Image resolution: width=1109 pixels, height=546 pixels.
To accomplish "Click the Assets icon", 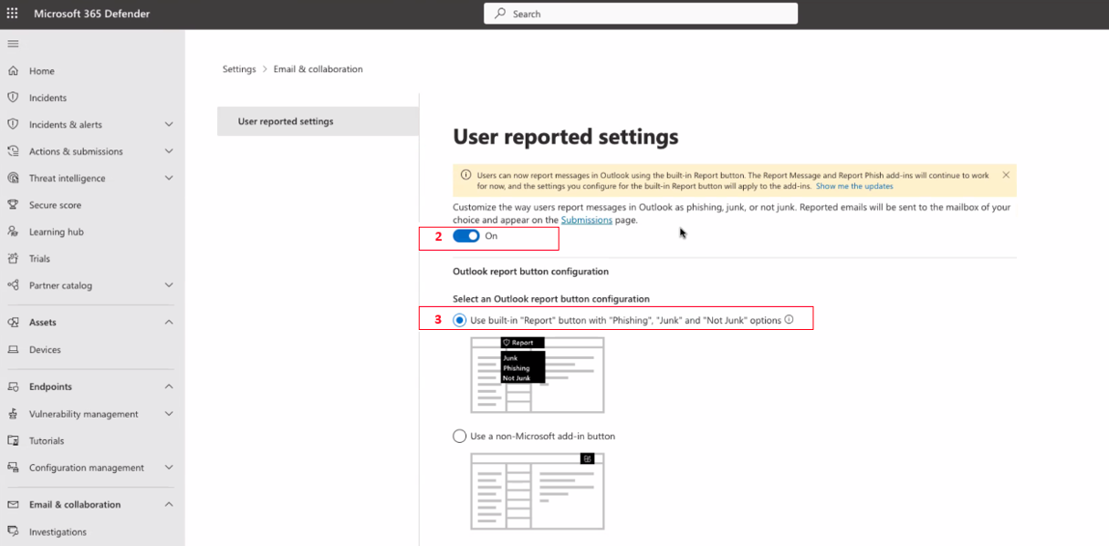I will [x=13, y=322].
